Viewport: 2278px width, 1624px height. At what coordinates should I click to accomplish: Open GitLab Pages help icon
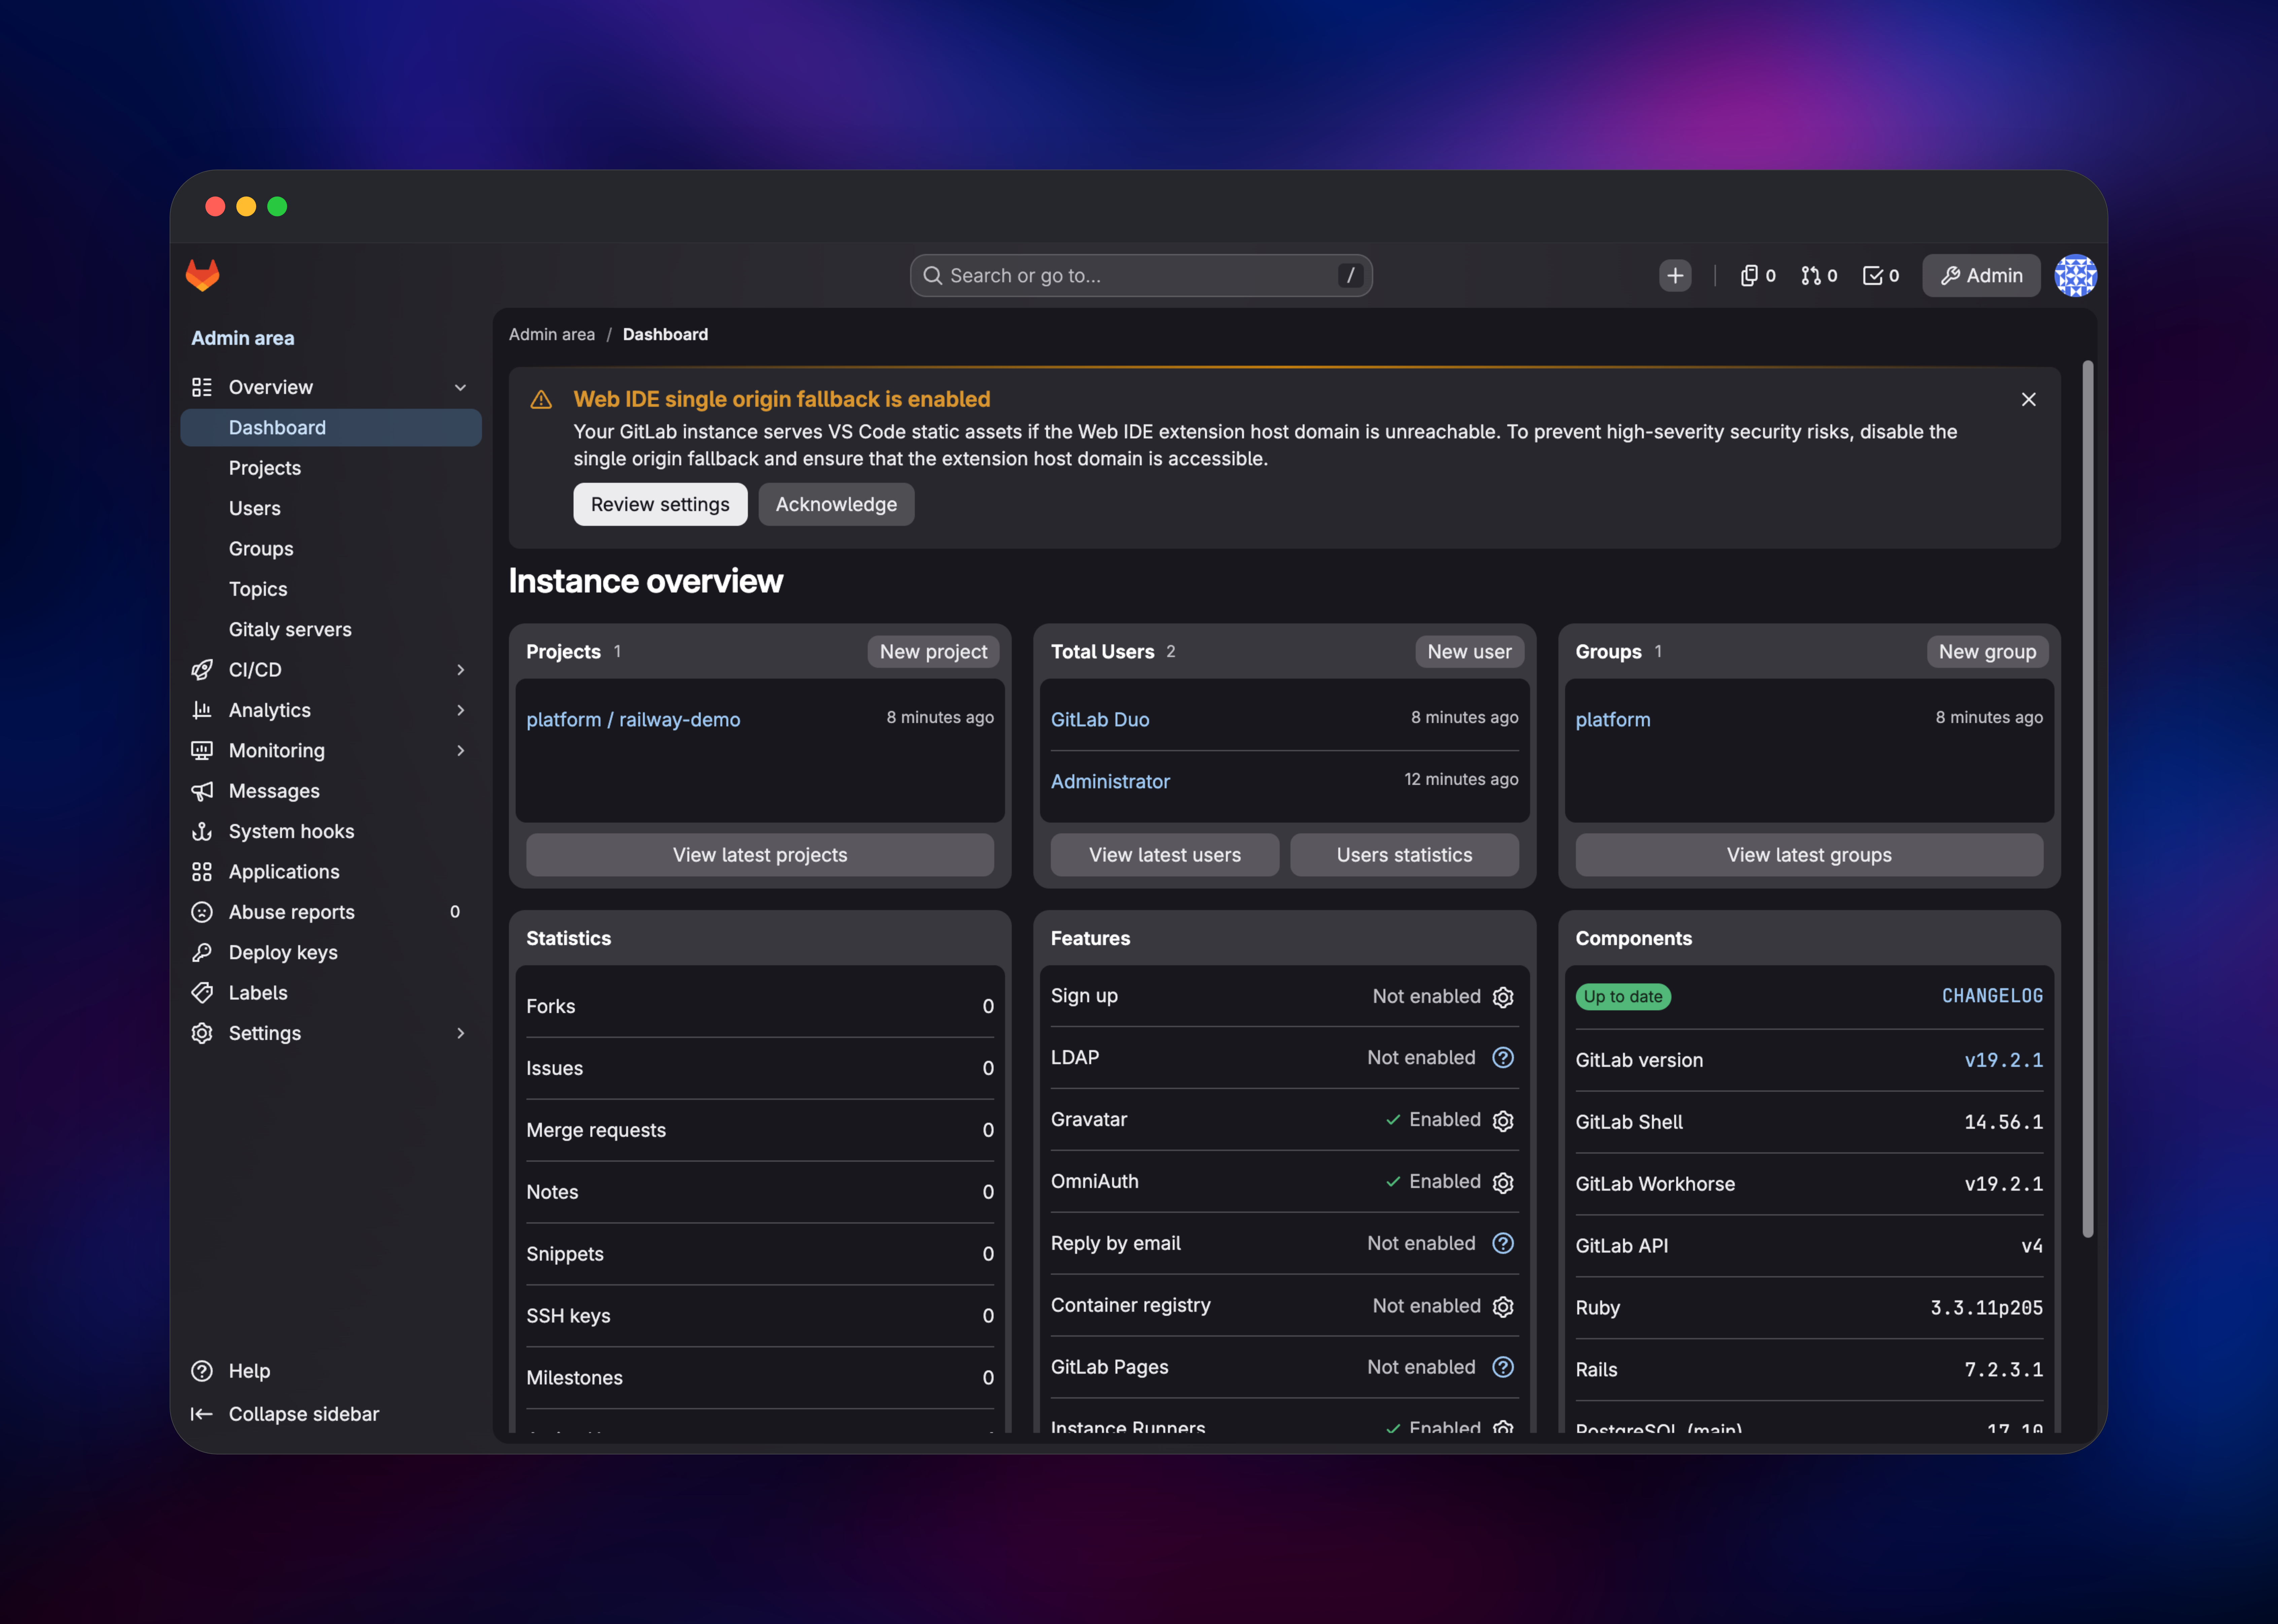click(x=1503, y=1367)
